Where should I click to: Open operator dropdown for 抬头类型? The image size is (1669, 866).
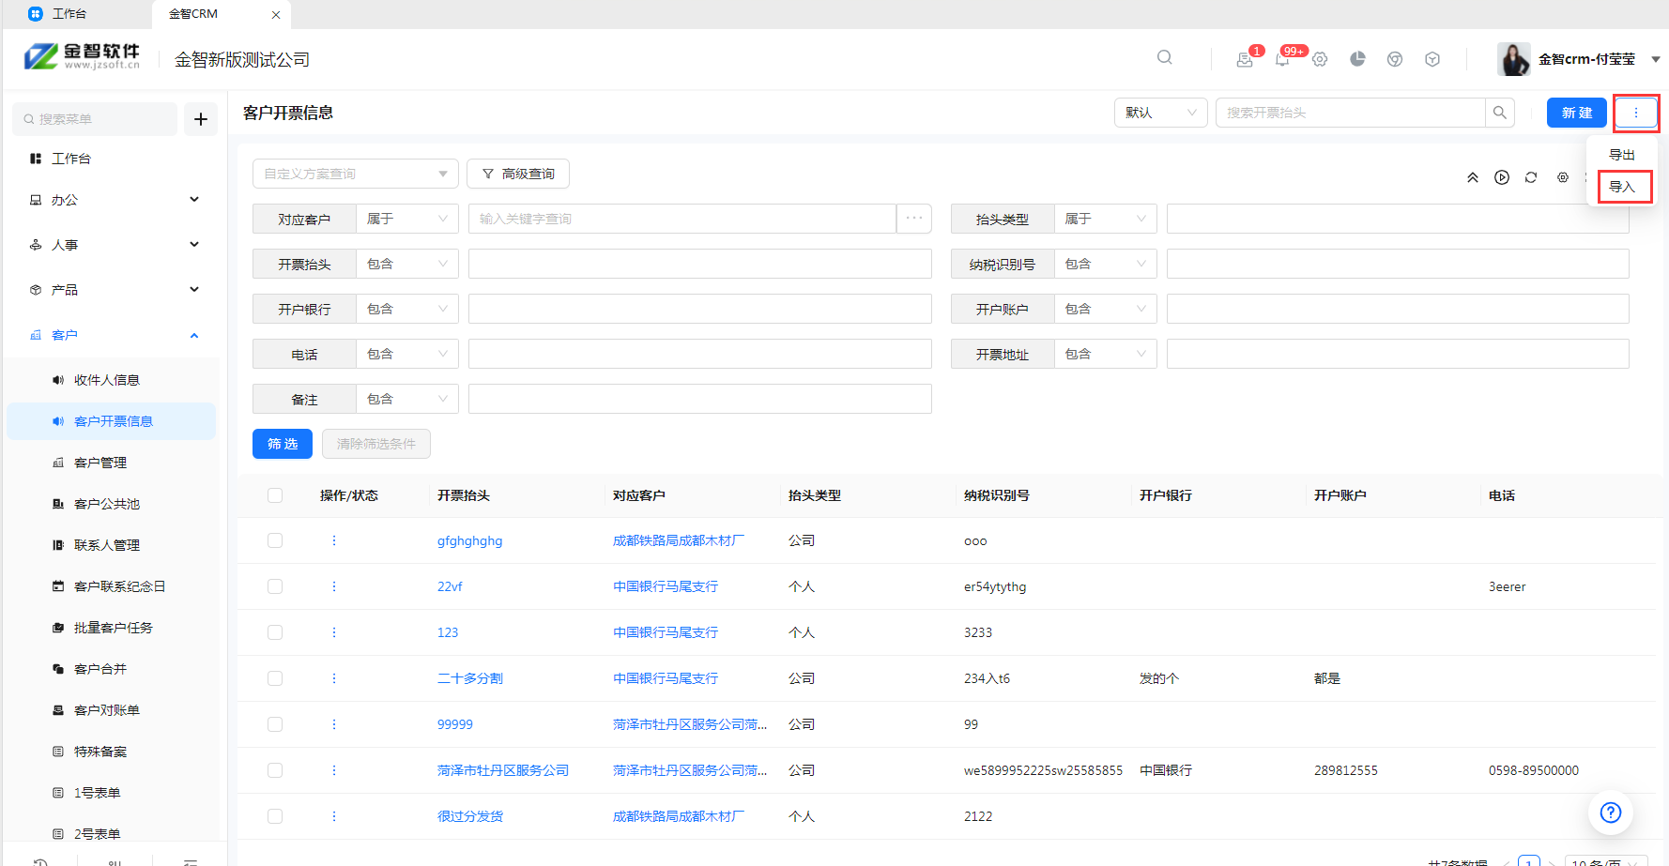1106,219
